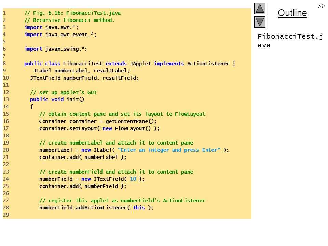Click line 'import java.awt.event.*;'
The image size is (328, 246).
point(60,35)
